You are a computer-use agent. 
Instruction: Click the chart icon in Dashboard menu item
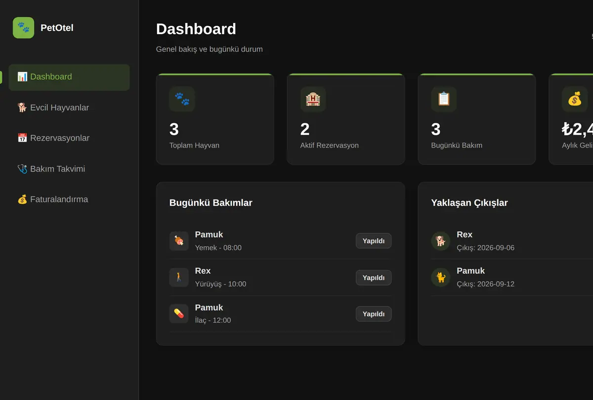click(22, 76)
